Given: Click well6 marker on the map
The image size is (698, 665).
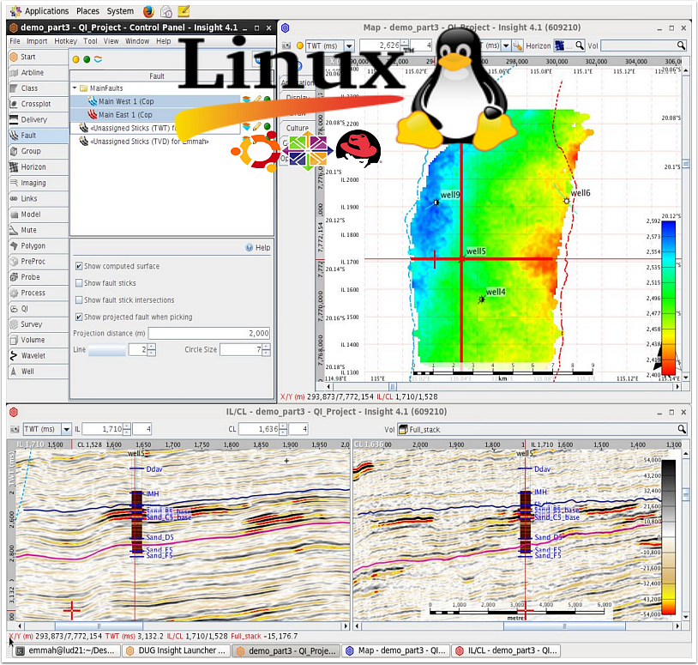Looking at the screenshot, I should click(x=567, y=201).
